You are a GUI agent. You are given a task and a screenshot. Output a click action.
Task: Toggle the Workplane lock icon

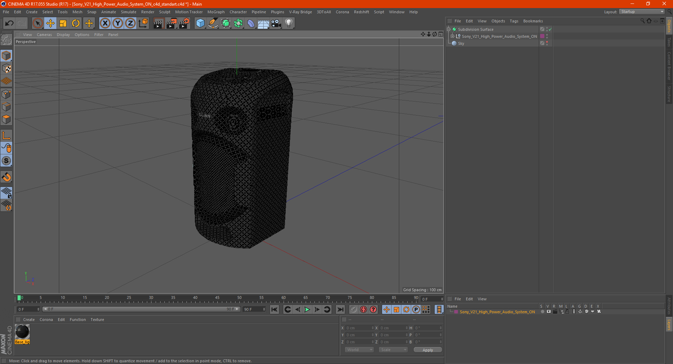pos(6,192)
